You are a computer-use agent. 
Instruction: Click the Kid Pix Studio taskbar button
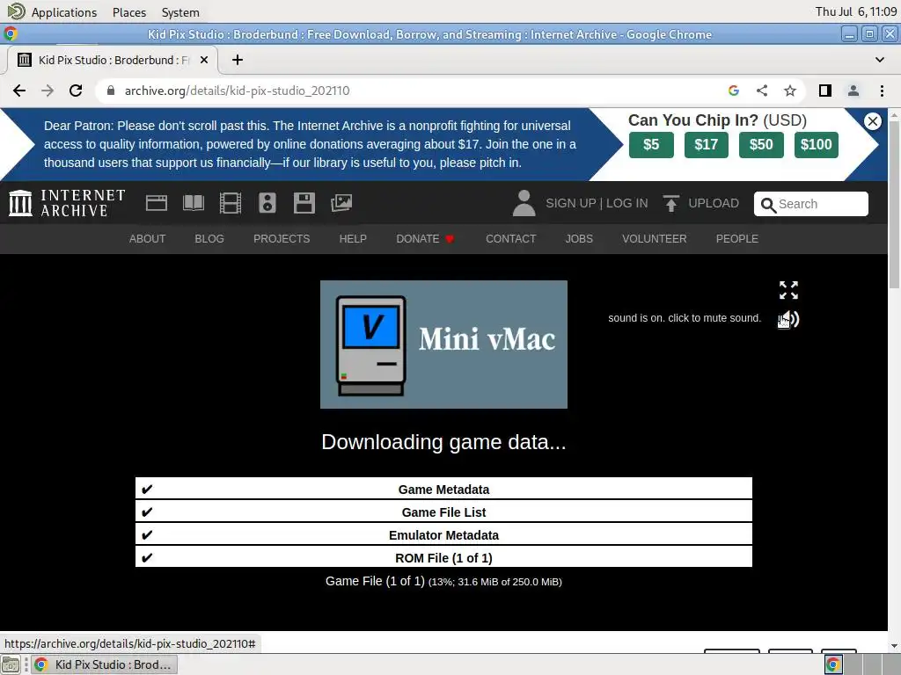click(104, 664)
